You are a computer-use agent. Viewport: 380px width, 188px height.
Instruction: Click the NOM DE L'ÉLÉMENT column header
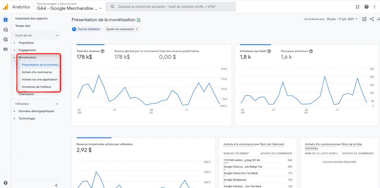pos(236,154)
